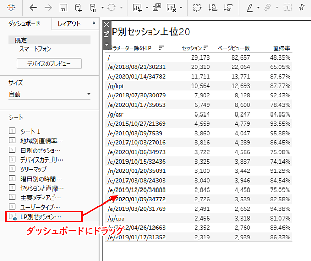Open the sheet container more options arrow

click(107, 45)
